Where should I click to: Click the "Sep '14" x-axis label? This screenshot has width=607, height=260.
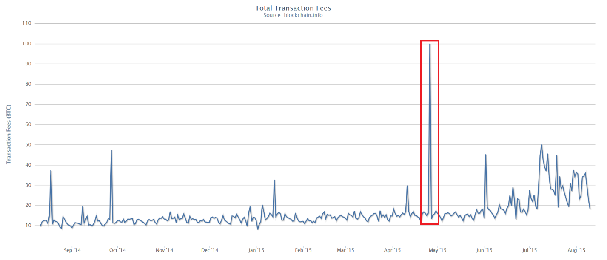pyautogui.click(x=72, y=250)
